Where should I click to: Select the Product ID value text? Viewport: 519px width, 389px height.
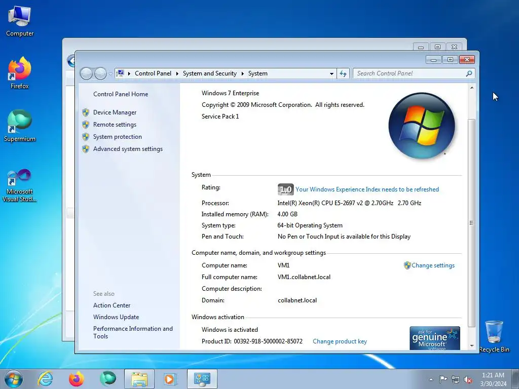click(x=268, y=341)
